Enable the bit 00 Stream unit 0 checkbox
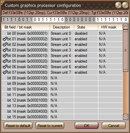Screen dimensions: 130x133 click(x=5, y=33)
